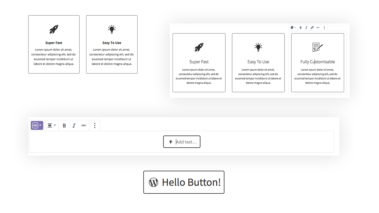Click the link icon in the columns toolbar

[x=312, y=28]
